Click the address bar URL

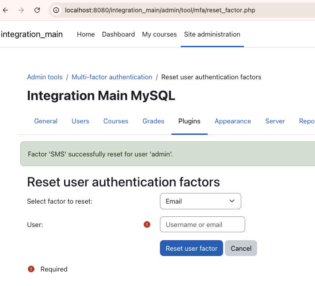(160, 10)
